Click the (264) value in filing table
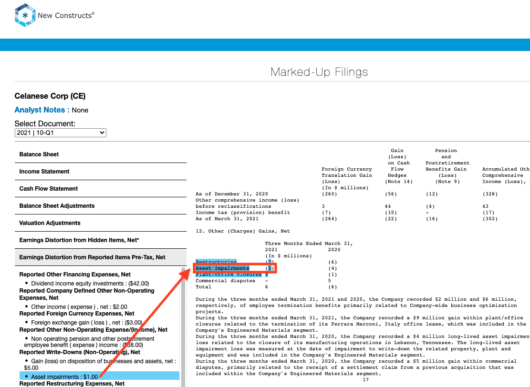The width and height of the screenshot is (530, 387). [330, 219]
